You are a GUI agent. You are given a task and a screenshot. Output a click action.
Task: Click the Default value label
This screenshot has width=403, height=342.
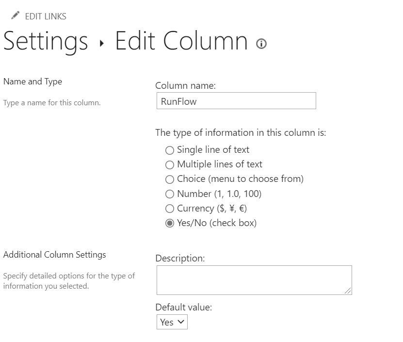pyautogui.click(x=183, y=307)
